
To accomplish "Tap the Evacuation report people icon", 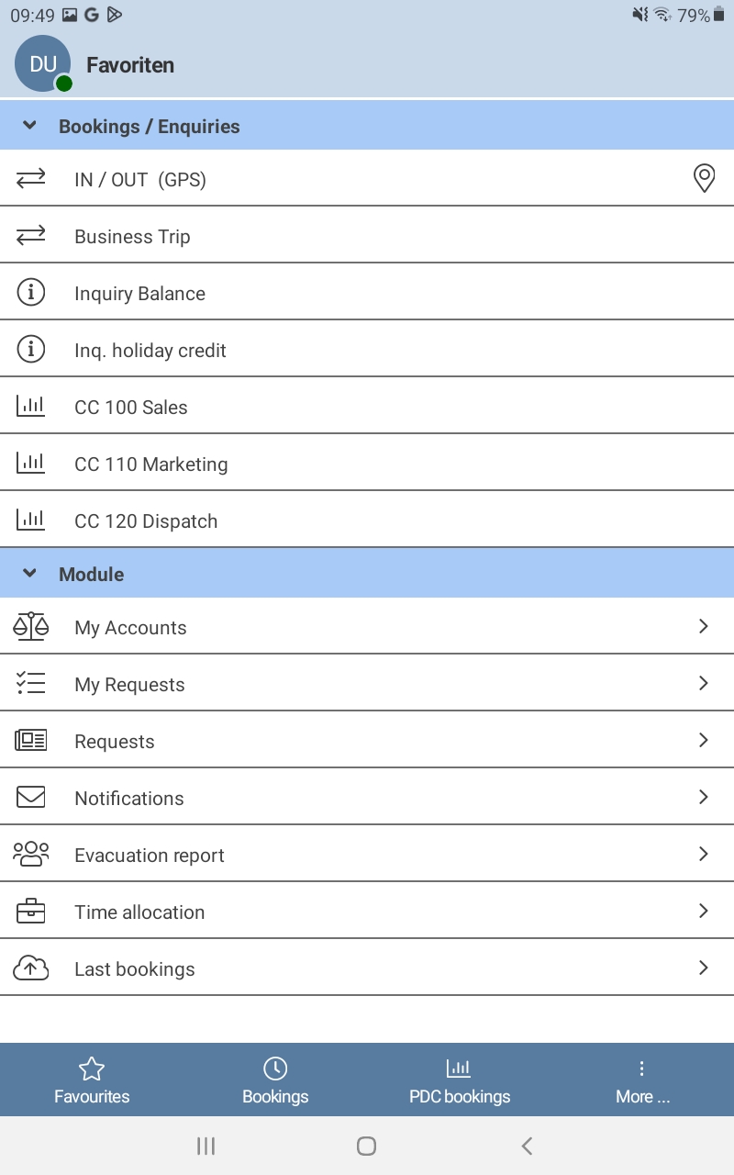I will (31, 855).
